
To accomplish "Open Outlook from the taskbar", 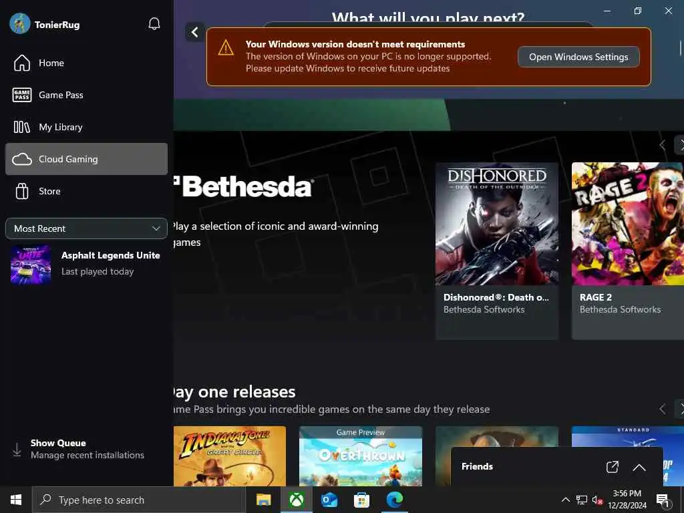I will pos(329,500).
